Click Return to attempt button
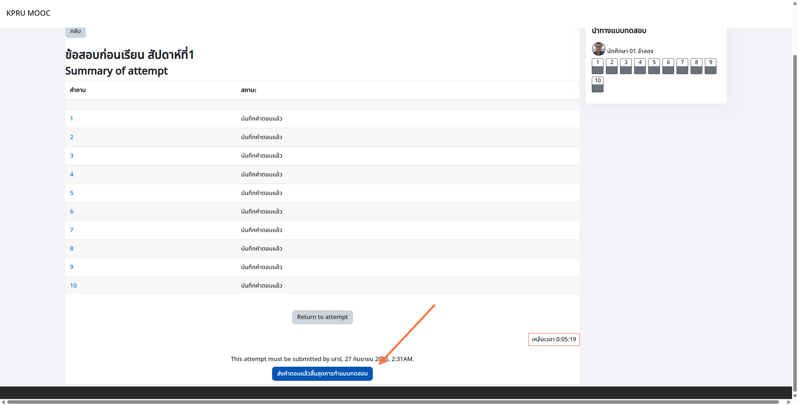The width and height of the screenshot is (798, 405). tap(322, 317)
